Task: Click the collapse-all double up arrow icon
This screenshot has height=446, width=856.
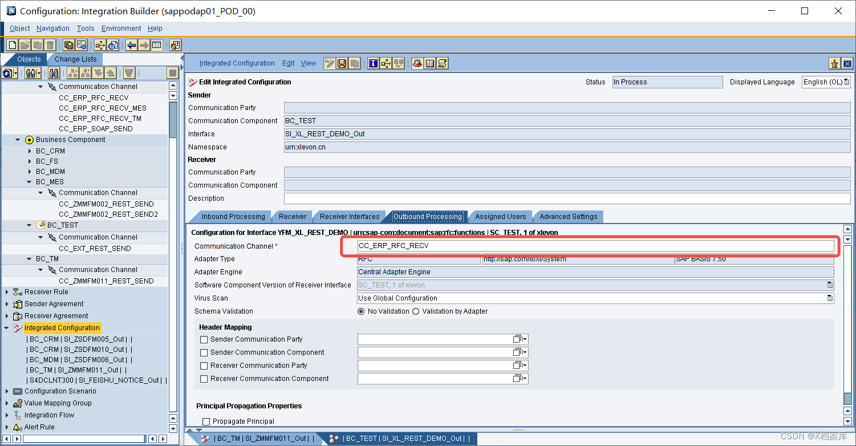Action: (x=111, y=73)
